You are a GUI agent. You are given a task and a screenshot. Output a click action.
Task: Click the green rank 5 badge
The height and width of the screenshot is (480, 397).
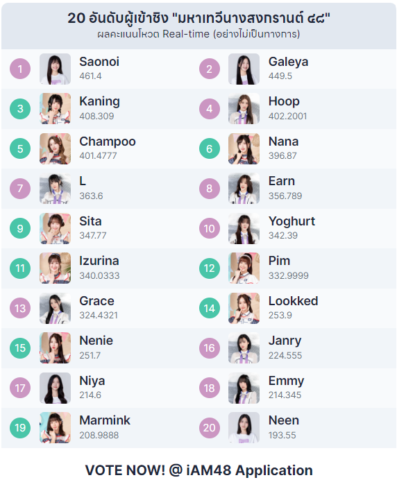pyautogui.click(x=20, y=148)
